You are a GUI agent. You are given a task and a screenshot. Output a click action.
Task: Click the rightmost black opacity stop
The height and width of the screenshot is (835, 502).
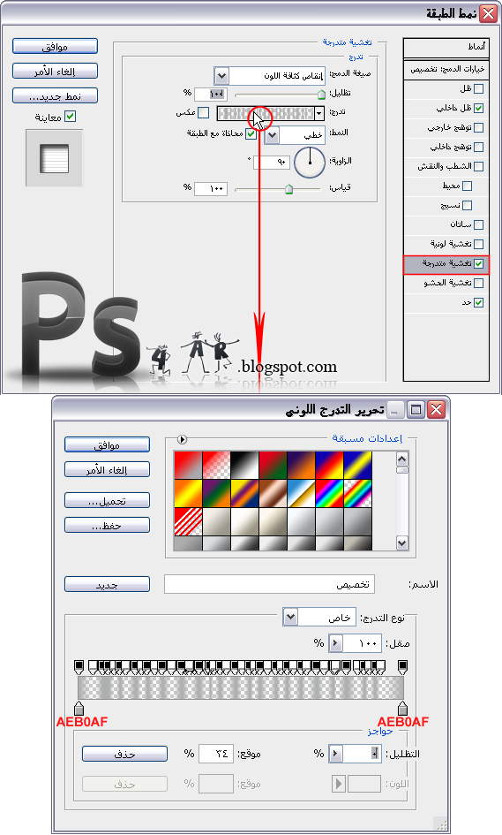pos(402,667)
